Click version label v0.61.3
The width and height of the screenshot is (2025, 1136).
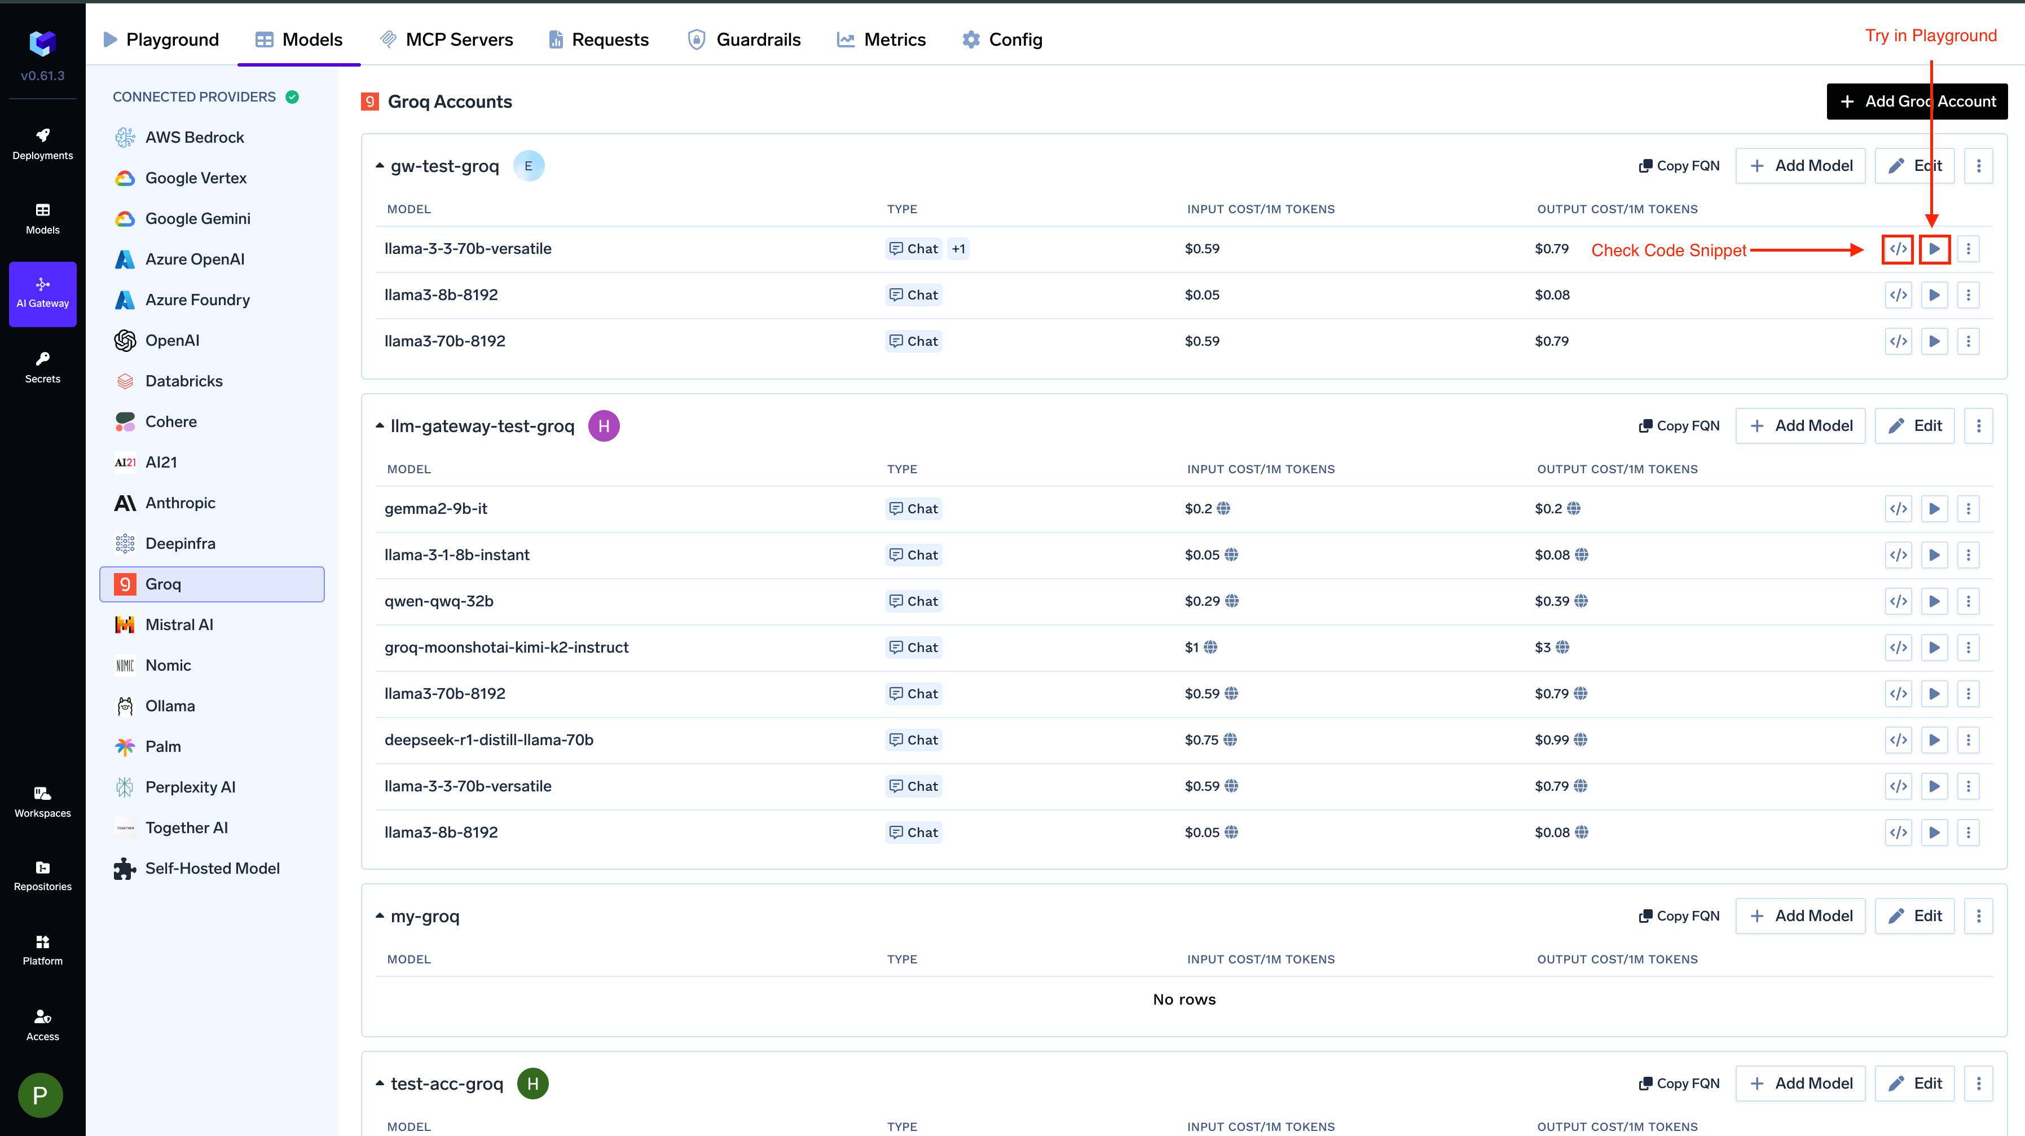click(x=42, y=76)
